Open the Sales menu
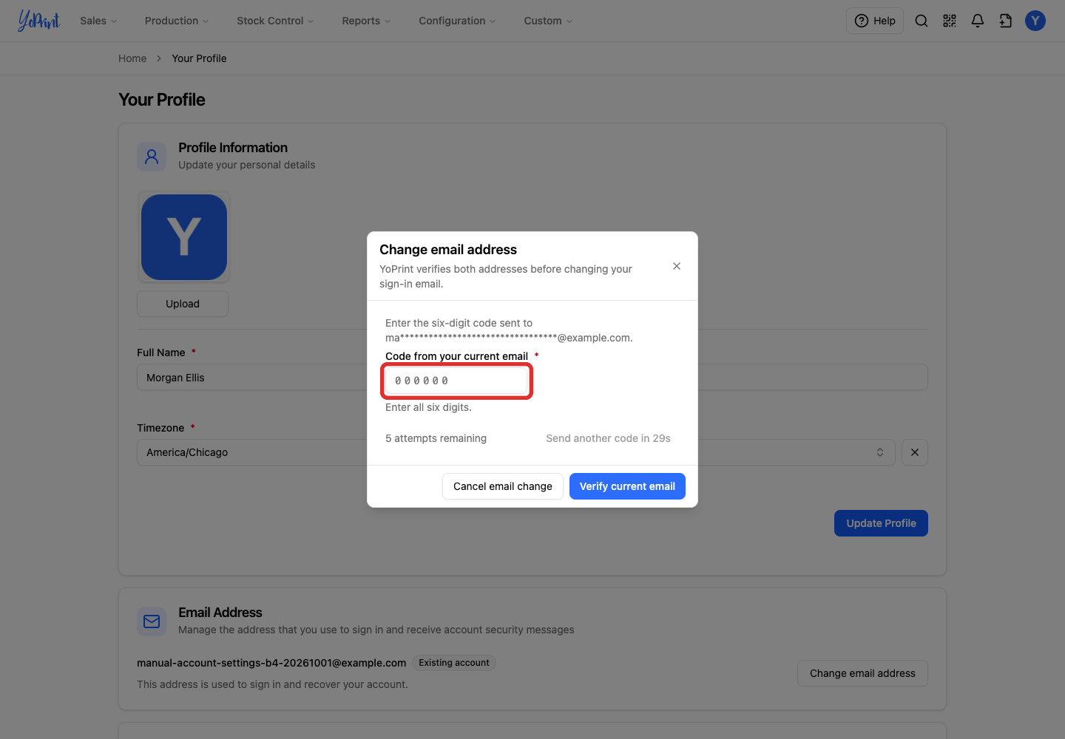The height and width of the screenshot is (739, 1065). click(98, 21)
